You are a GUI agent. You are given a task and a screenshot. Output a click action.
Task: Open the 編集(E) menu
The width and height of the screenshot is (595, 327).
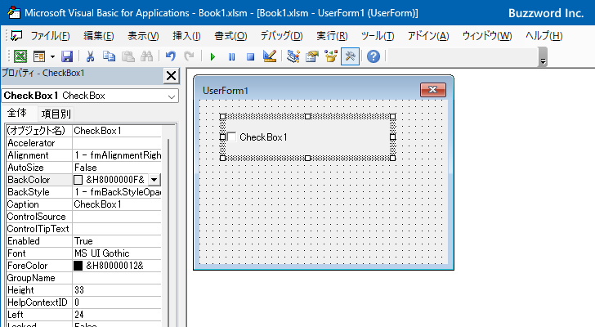(99, 36)
